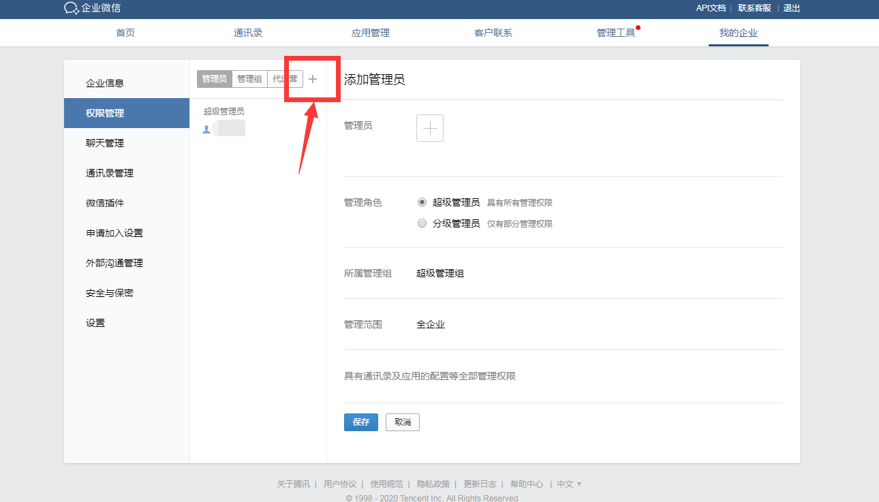Open 聊天管理 in the sidebar

(x=127, y=143)
